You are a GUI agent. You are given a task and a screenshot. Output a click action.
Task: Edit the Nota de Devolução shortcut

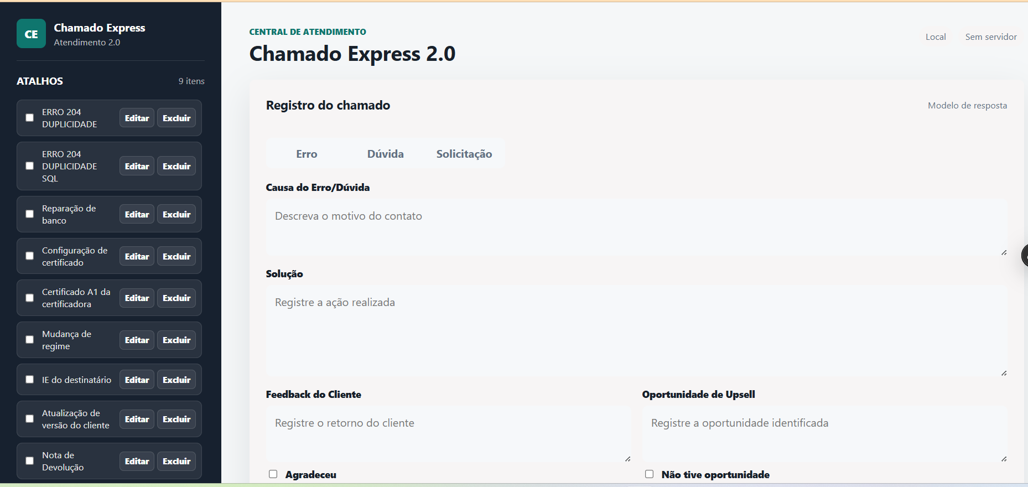(137, 461)
